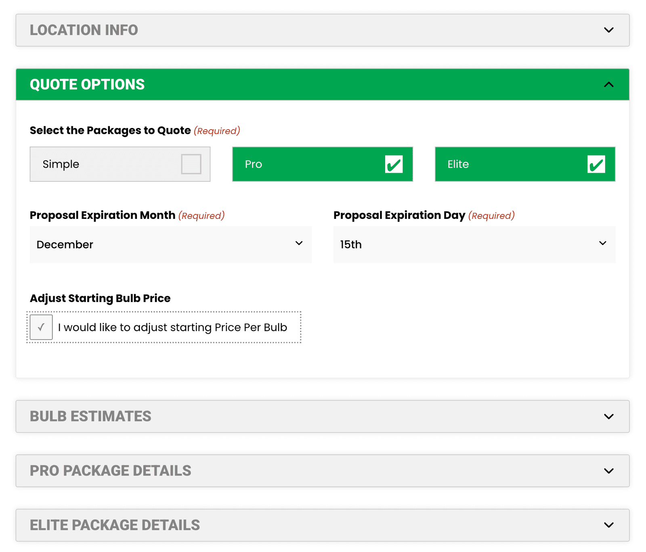Uncheck the Elite package checkmark
The width and height of the screenshot is (646, 552).
point(596,164)
